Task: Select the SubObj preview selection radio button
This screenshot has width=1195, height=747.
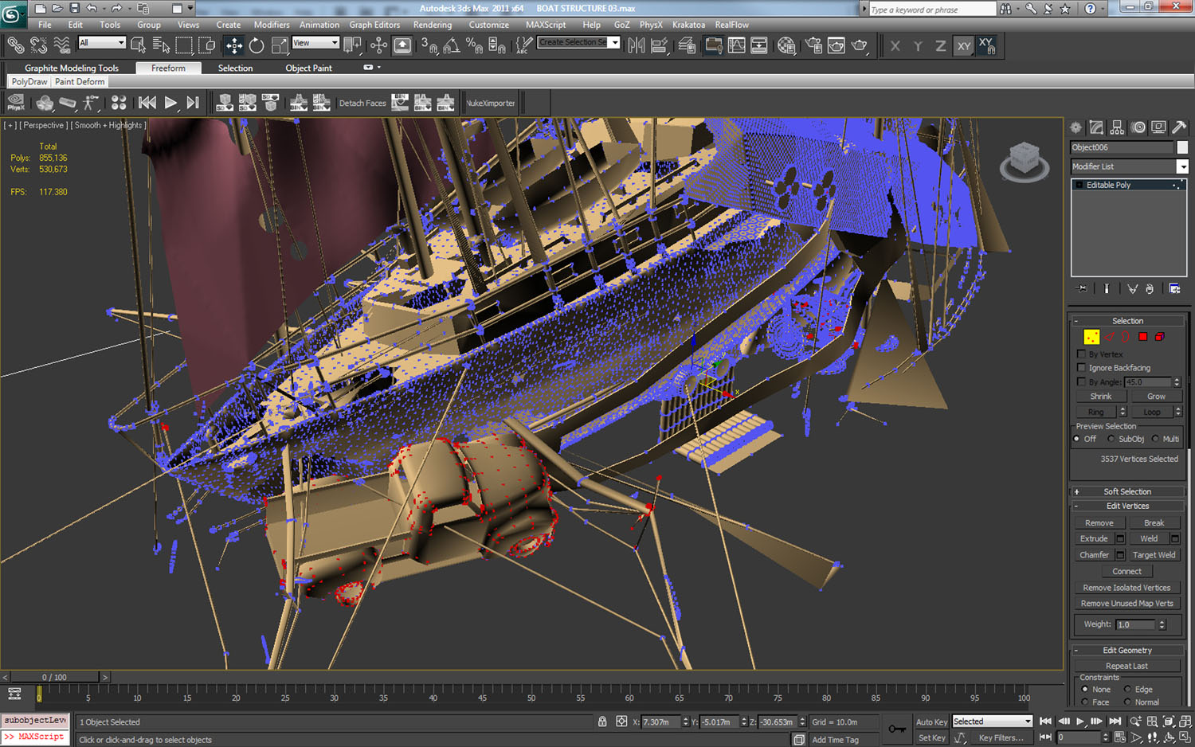Action: (x=1111, y=439)
